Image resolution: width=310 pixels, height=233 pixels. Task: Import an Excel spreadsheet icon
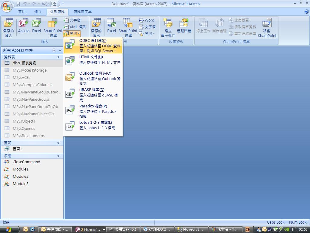coord(36,25)
